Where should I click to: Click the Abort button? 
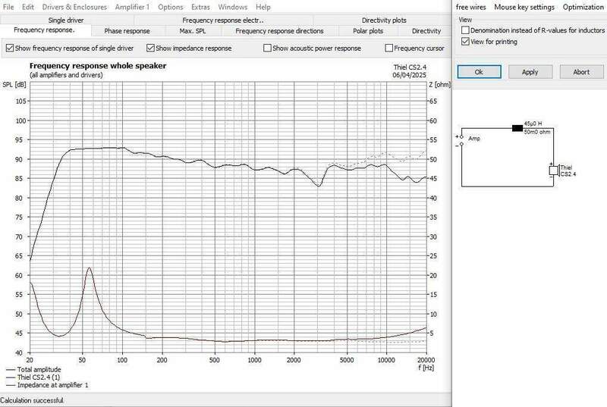pyautogui.click(x=581, y=72)
